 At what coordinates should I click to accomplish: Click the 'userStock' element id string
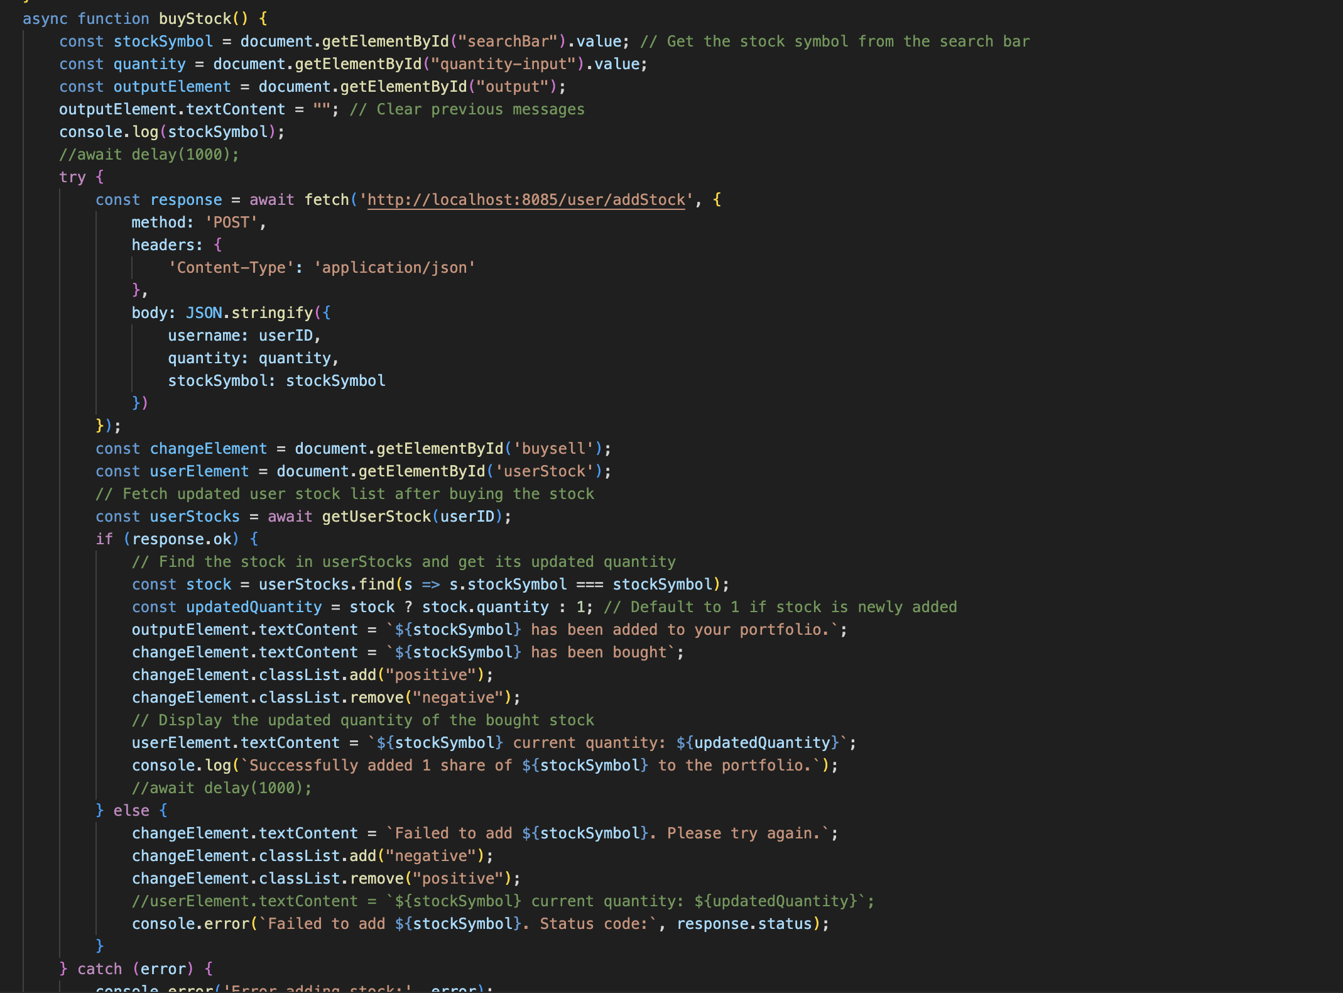click(x=544, y=471)
